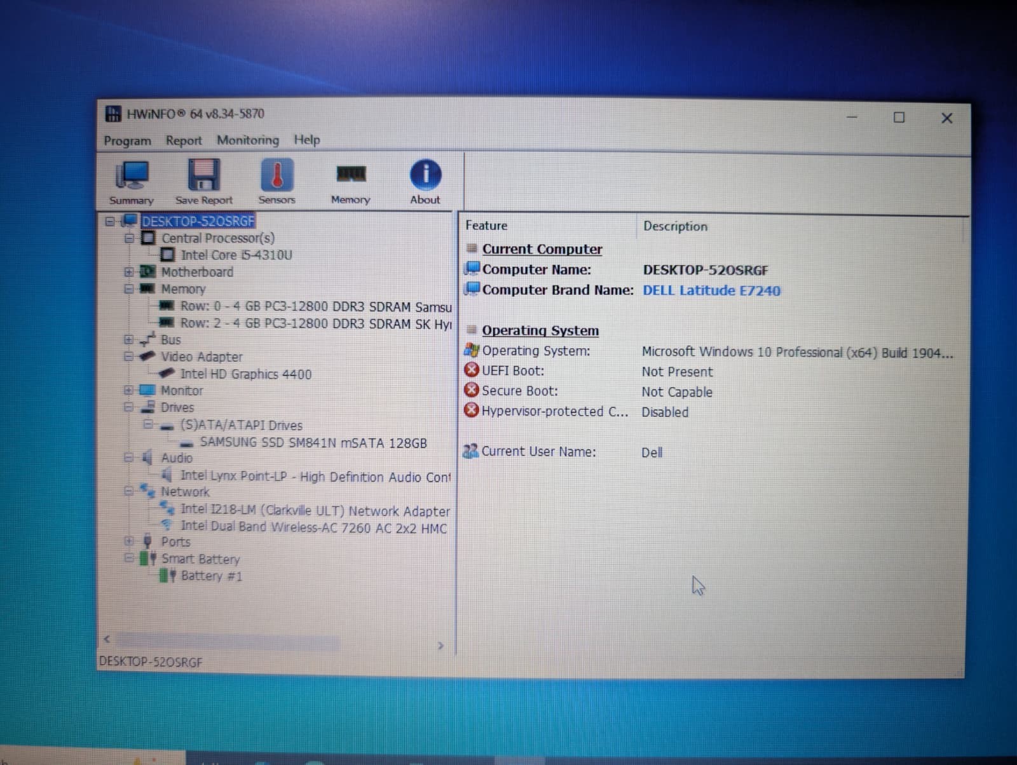Click the Smart Battery node icon

[147, 559]
